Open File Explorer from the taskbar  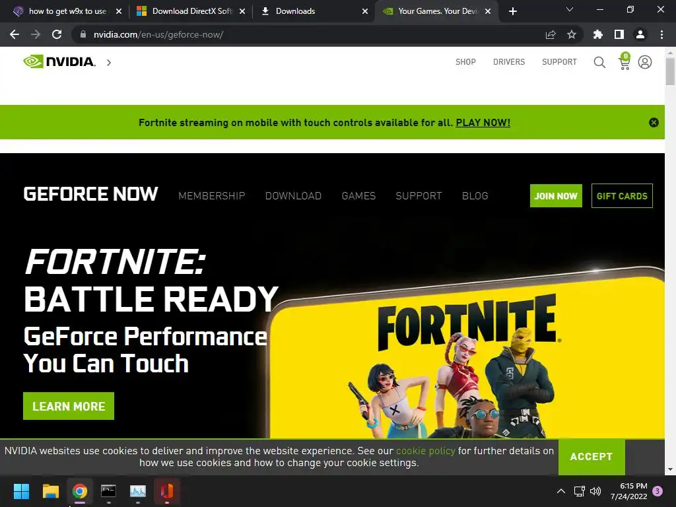coord(50,491)
